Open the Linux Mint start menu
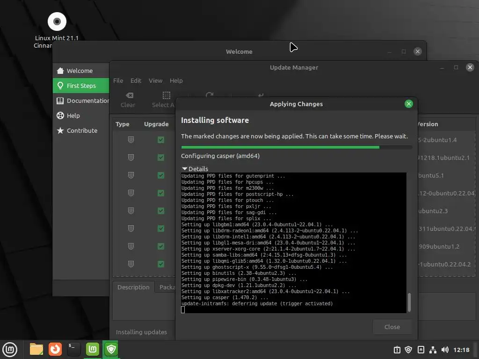Image resolution: width=479 pixels, height=359 pixels. (x=10, y=349)
